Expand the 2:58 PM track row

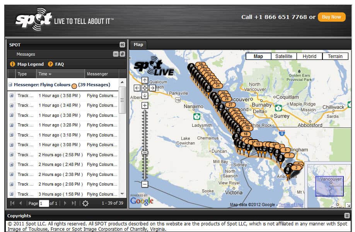12,155
